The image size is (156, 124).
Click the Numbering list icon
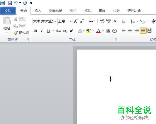tap(133, 21)
